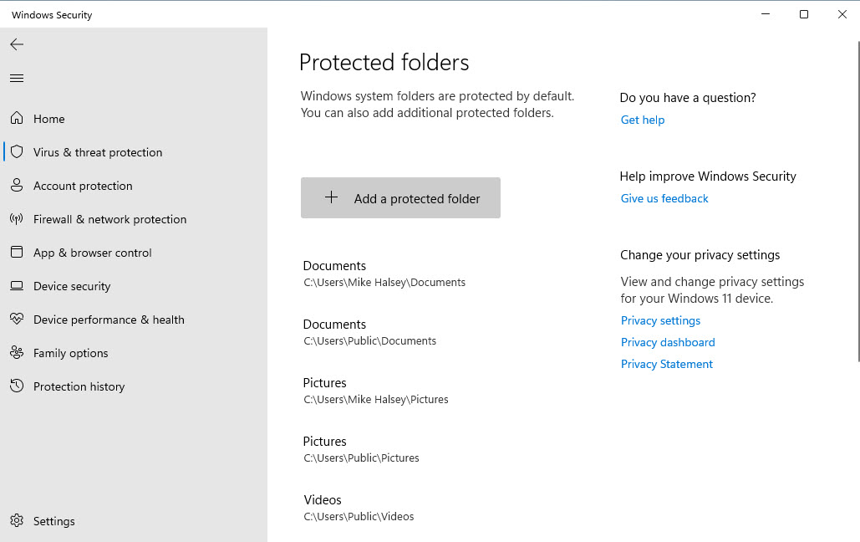Open the Get help link
Image resolution: width=860 pixels, height=542 pixels.
643,120
